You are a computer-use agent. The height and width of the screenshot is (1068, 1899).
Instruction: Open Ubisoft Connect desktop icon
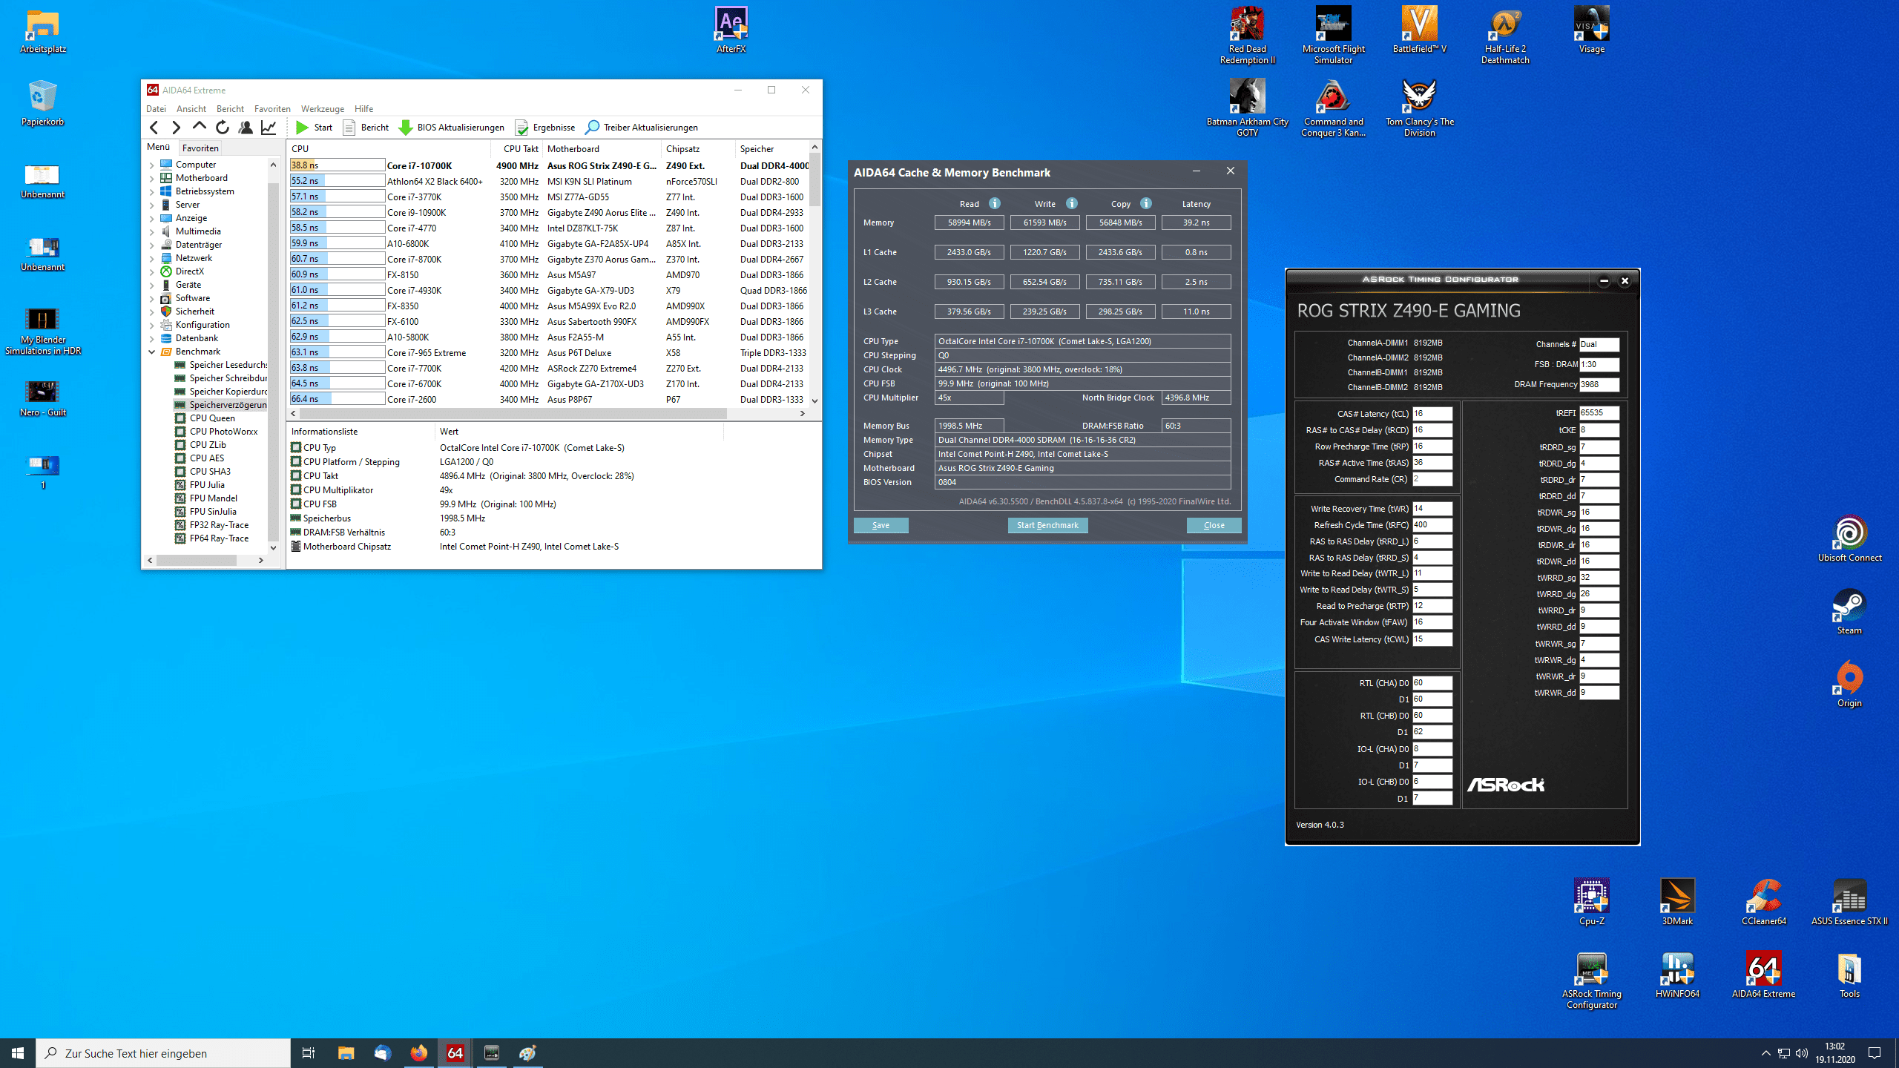coord(1849,539)
